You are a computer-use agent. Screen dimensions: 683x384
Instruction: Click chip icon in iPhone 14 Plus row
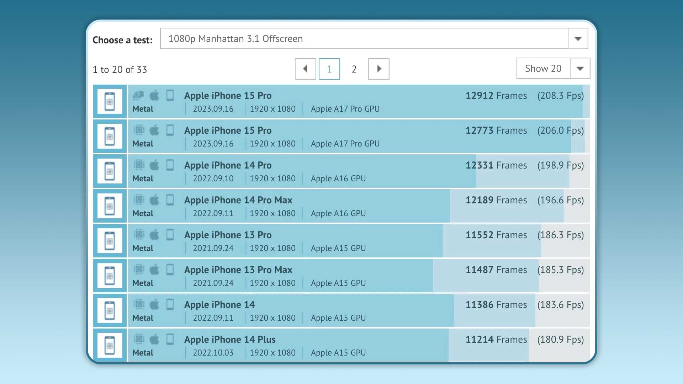139,339
